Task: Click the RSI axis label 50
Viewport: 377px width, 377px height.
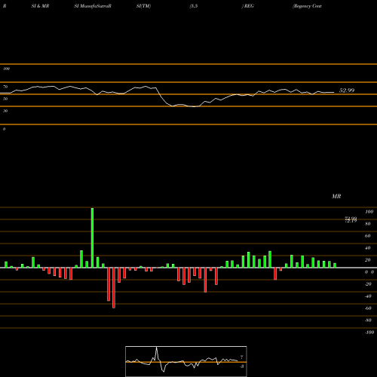Action: tap(5, 99)
